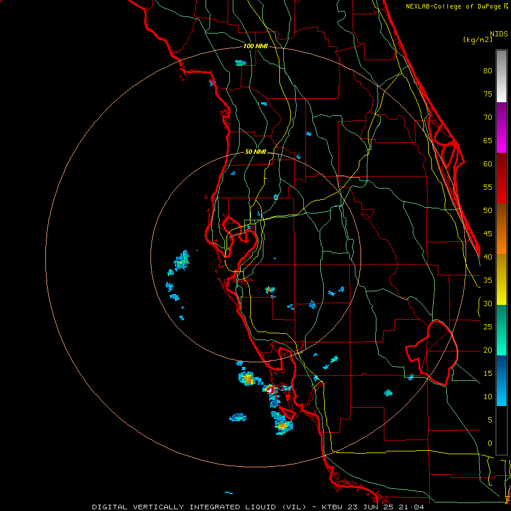Select the 50 value on the VIL scale

coord(488,211)
